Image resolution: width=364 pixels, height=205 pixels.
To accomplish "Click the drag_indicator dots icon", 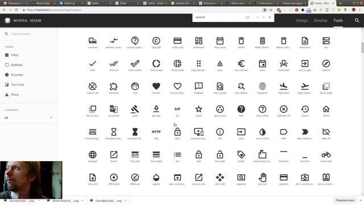I will pyautogui.click(x=198, y=63).
